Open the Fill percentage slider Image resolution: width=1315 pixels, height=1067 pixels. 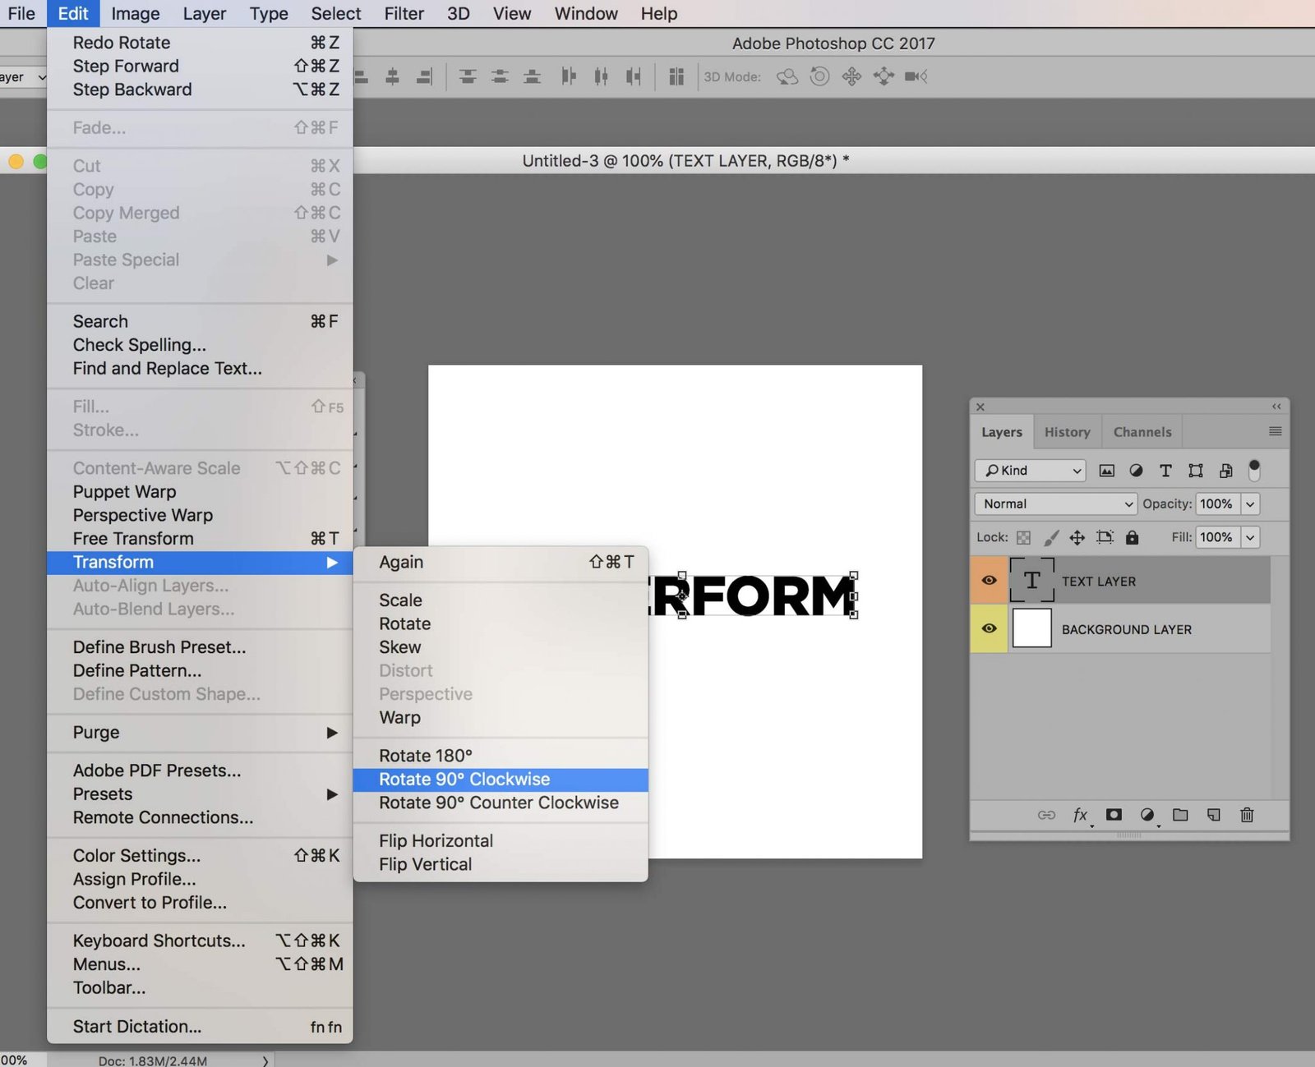pyautogui.click(x=1250, y=537)
